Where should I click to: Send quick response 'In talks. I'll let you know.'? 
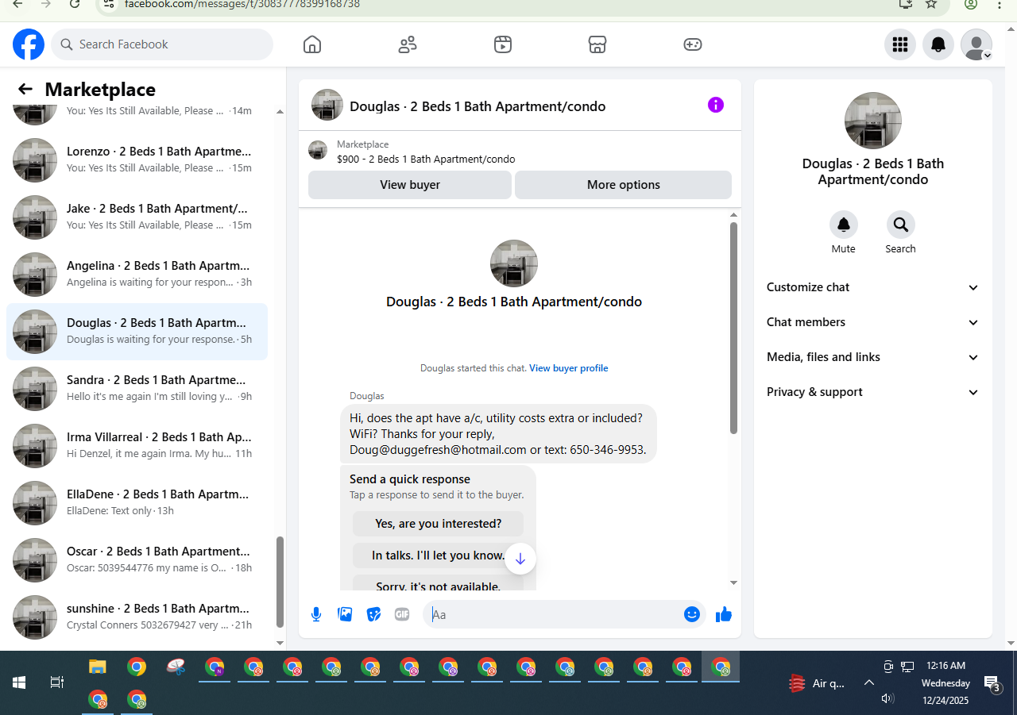coord(439,555)
